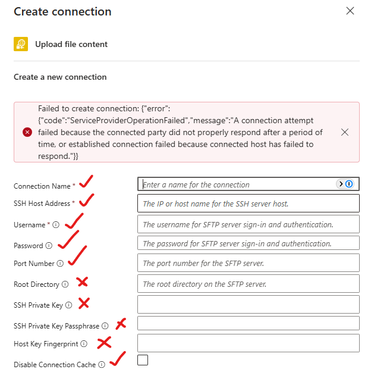Enable the Disable Connection Cache checkbox
This screenshot has height=388, width=371.
[143, 360]
